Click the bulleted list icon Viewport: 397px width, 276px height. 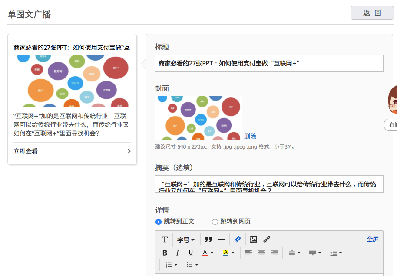(x=190, y=265)
